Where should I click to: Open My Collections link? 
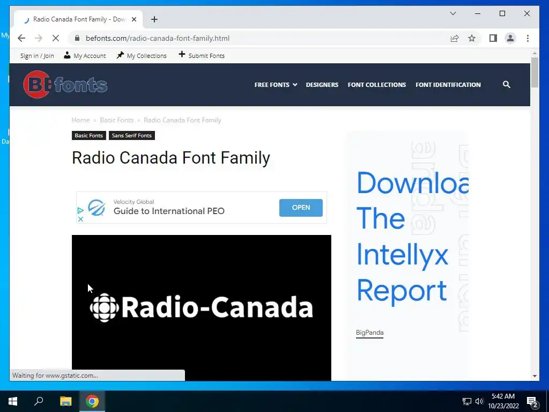coord(142,56)
